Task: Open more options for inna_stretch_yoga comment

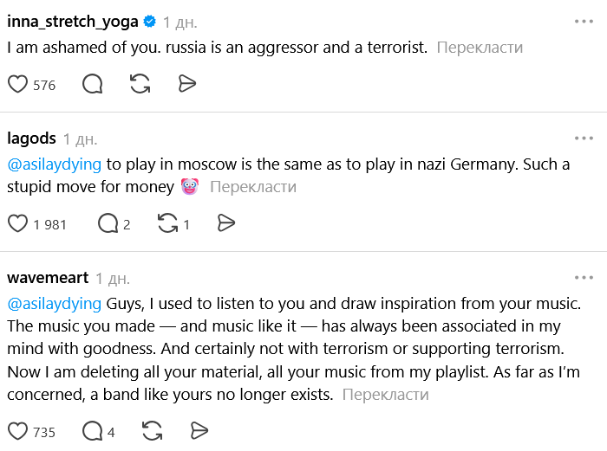Action: [x=584, y=21]
